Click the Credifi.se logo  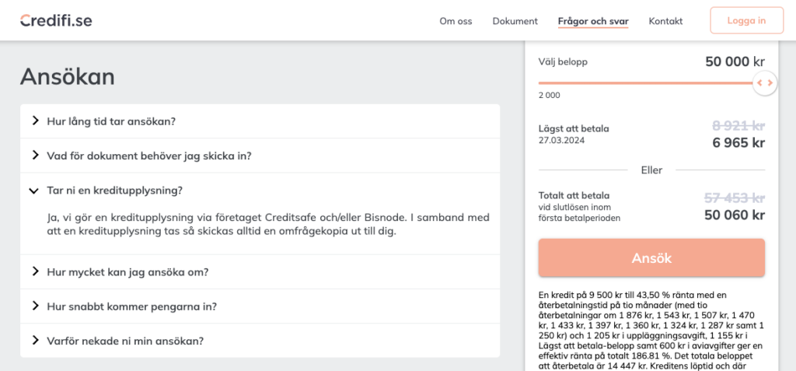click(x=56, y=21)
